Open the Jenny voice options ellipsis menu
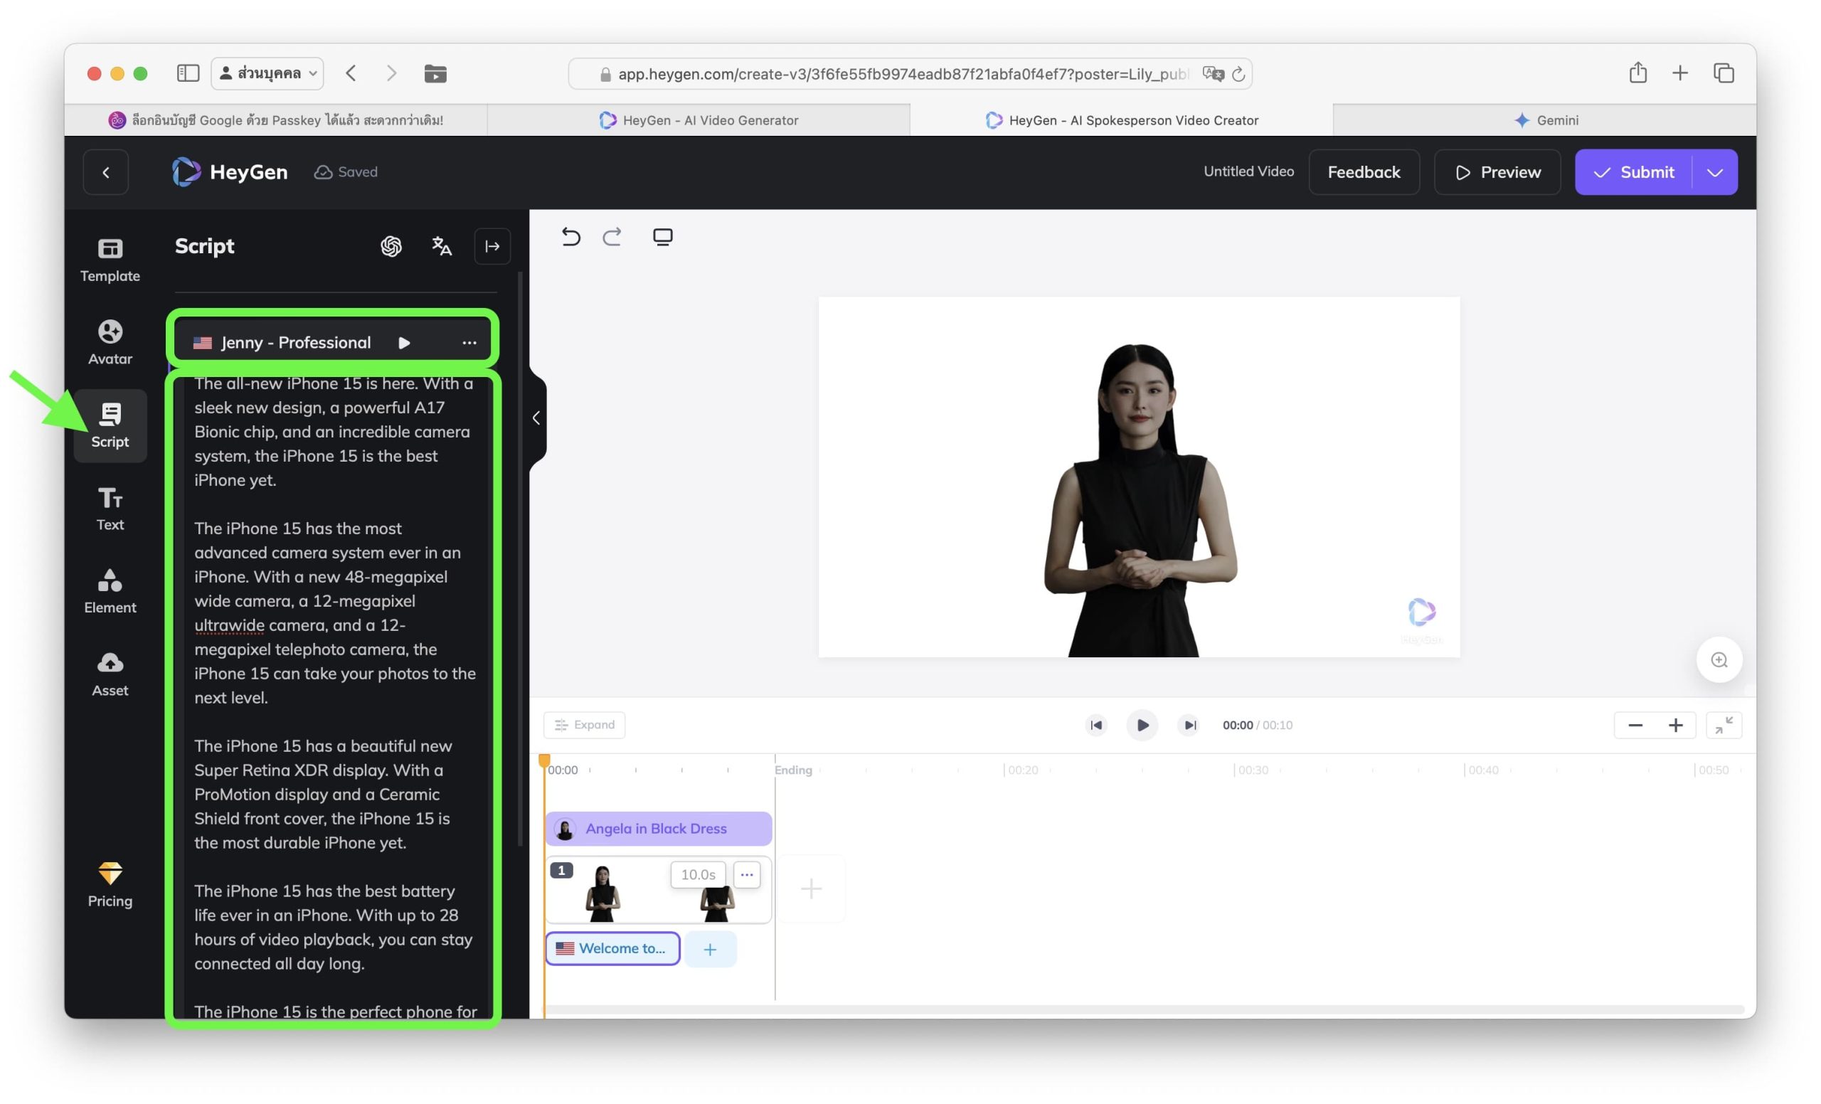The height and width of the screenshot is (1104, 1821). coord(469,343)
